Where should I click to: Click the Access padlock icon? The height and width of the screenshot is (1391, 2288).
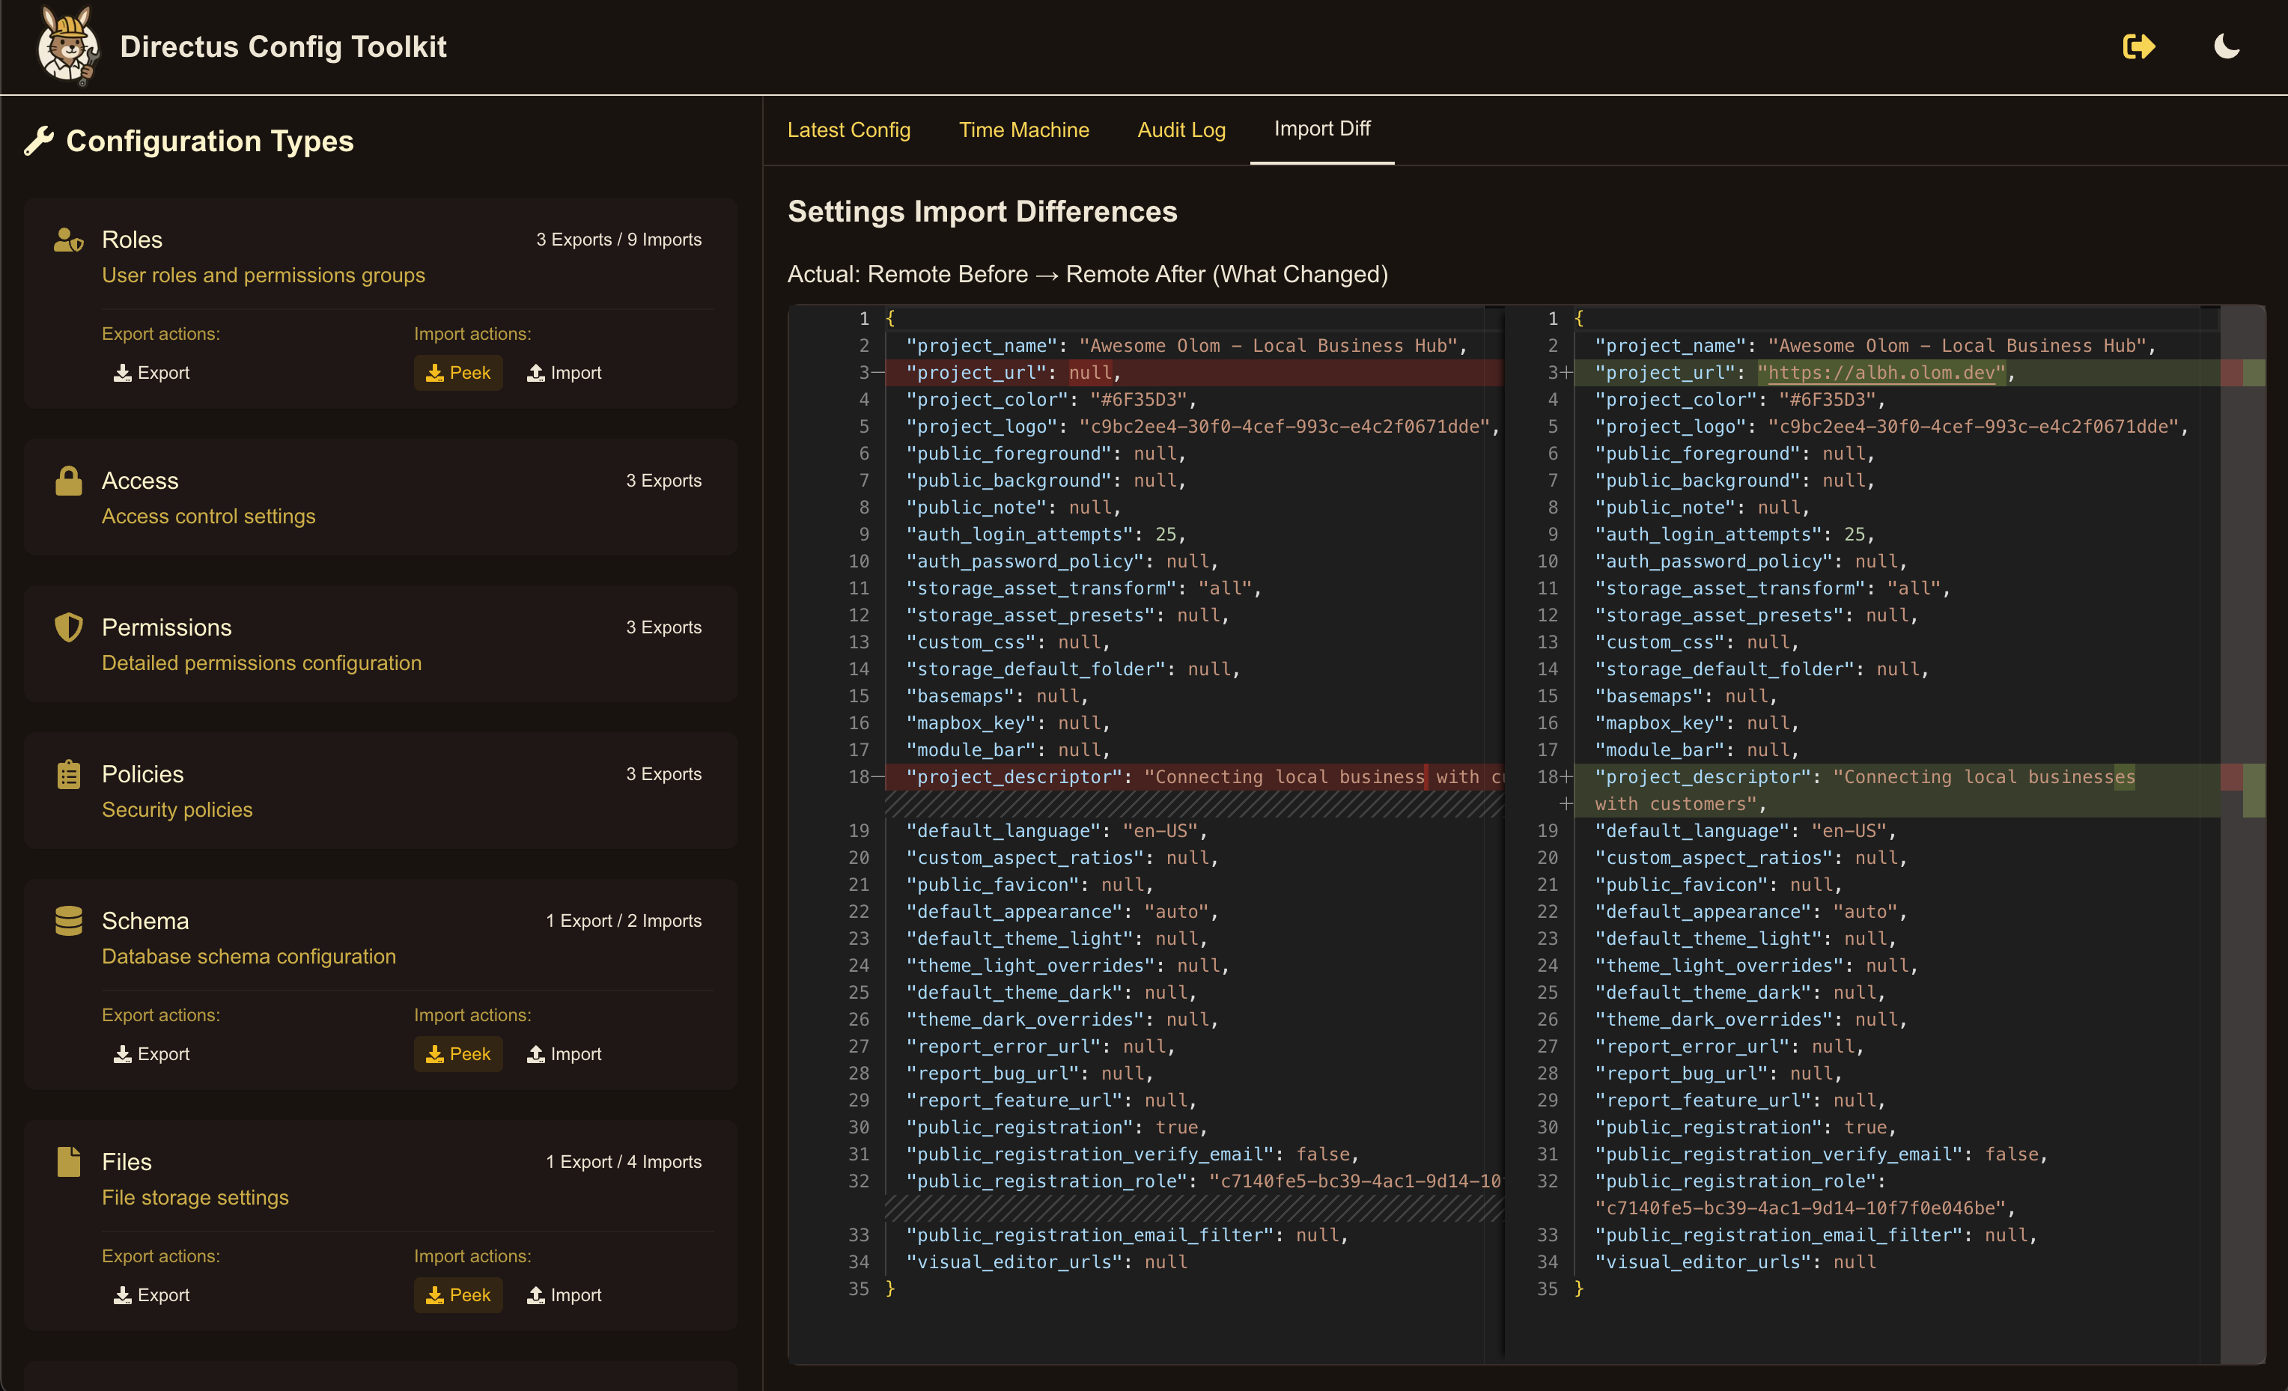point(69,481)
